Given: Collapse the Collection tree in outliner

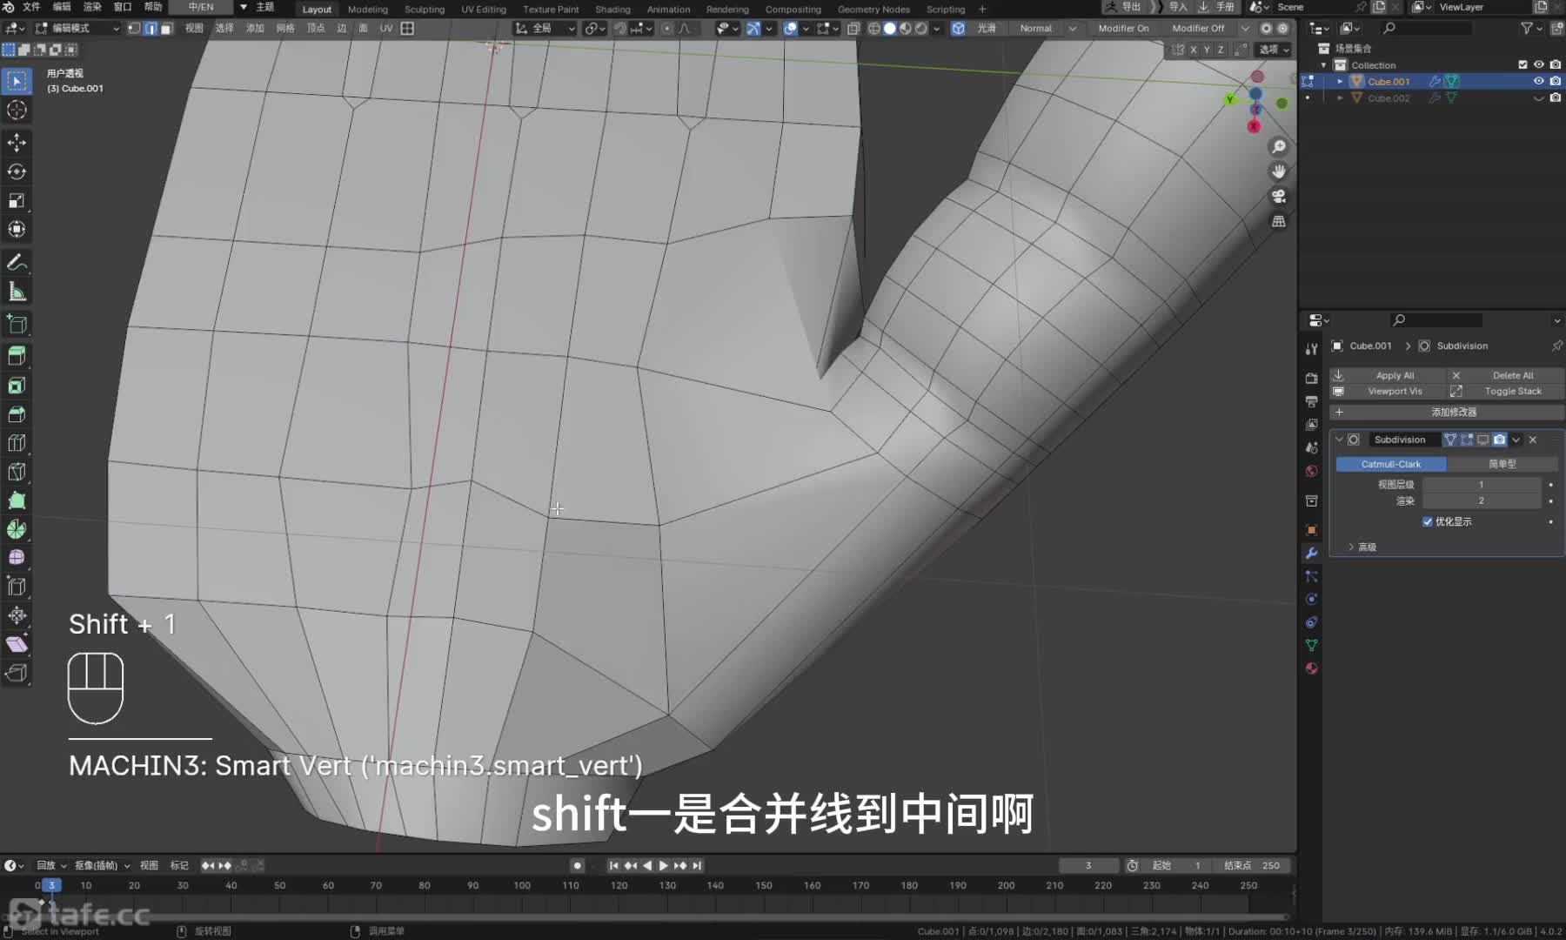Looking at the screenshot, I should tap(1324, 65).
